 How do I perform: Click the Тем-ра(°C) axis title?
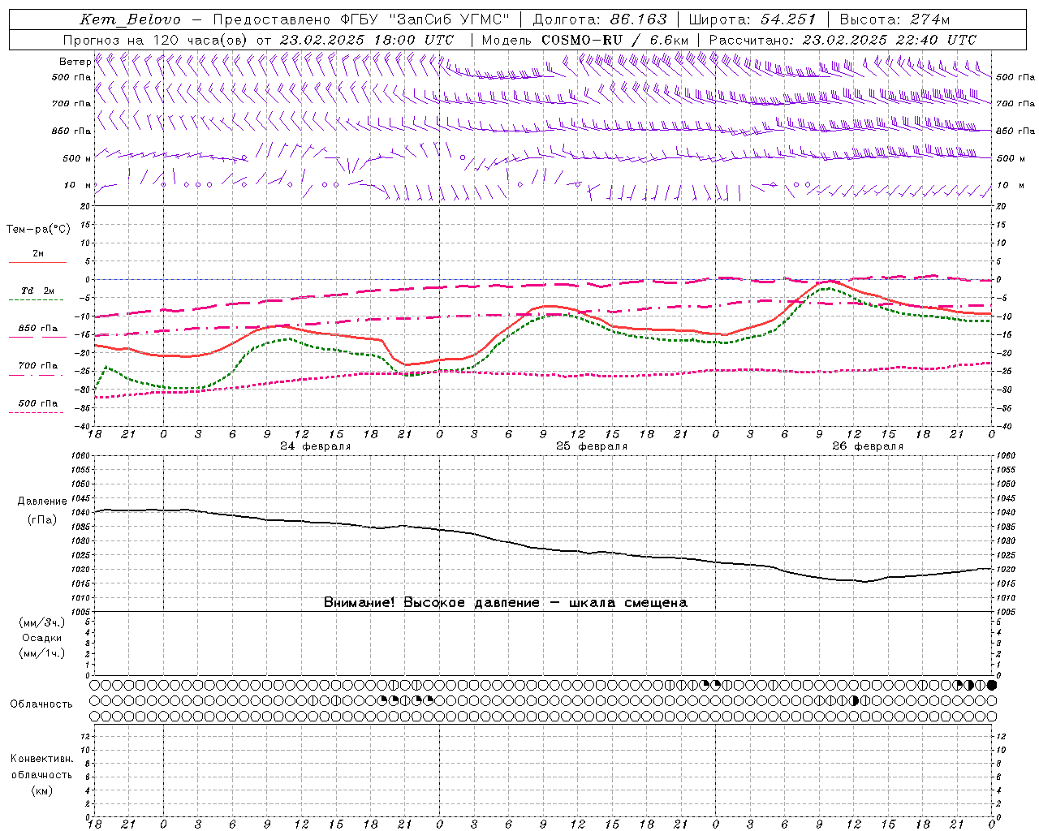[38, 230]
